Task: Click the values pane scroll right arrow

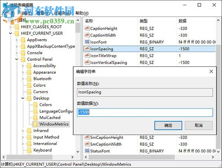Action: pos(213,157)
